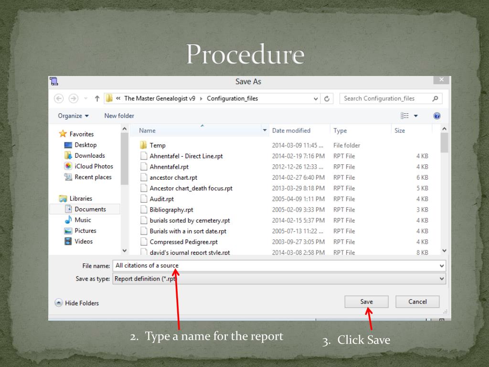Click the Save button
Viewport: 489px width, 367px height.
pos(366,302)
